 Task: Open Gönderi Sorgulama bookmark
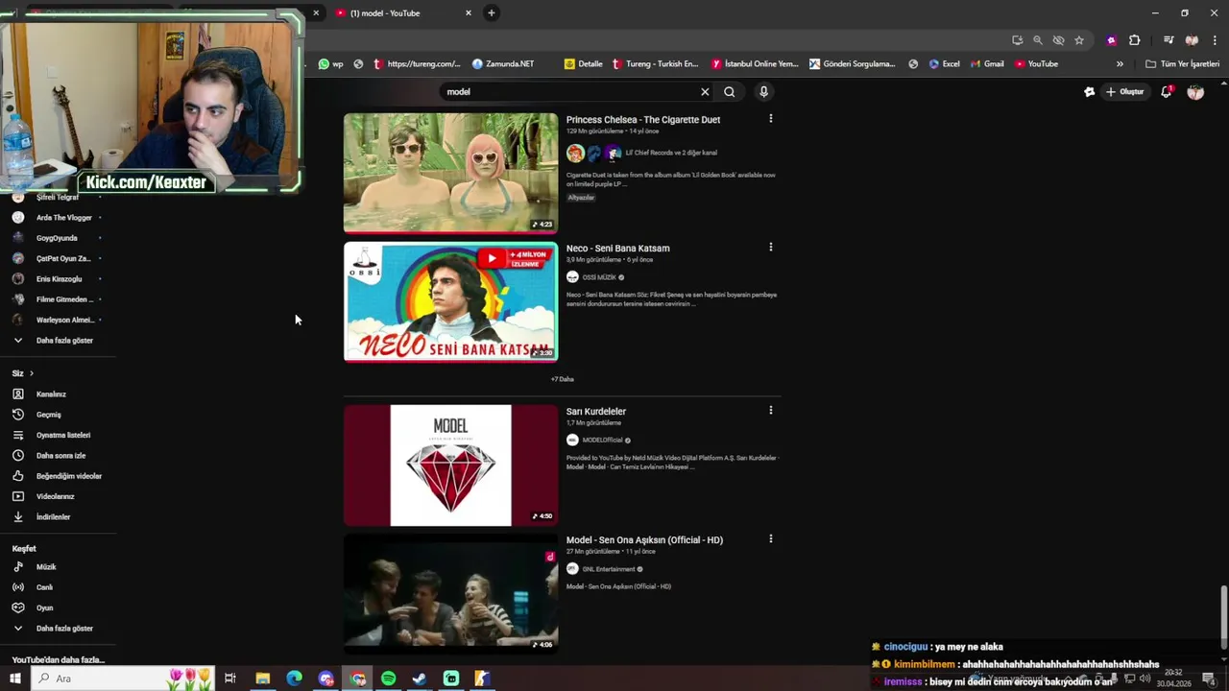[x=852, y=64]
